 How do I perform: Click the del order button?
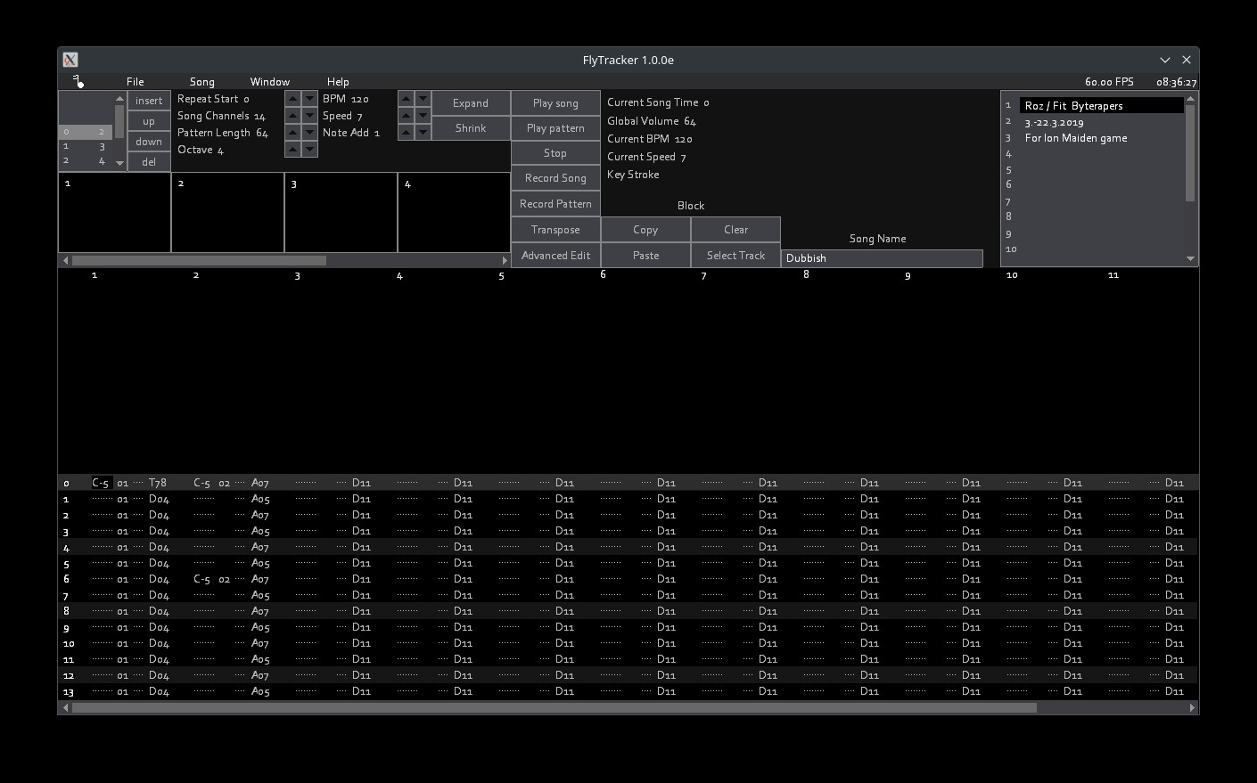[149, 162]
